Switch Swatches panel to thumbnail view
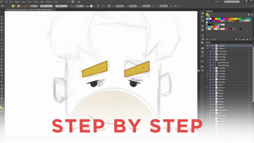Viewport: 254px width, 143px height. tap(252, 15)
